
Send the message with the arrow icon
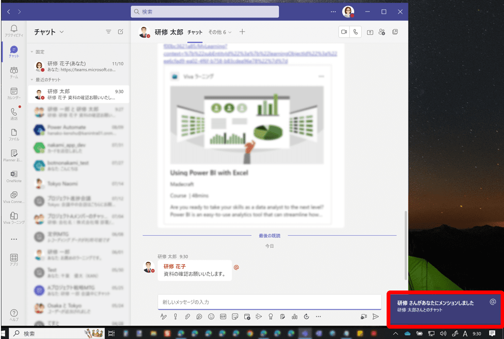click(375, 316)
